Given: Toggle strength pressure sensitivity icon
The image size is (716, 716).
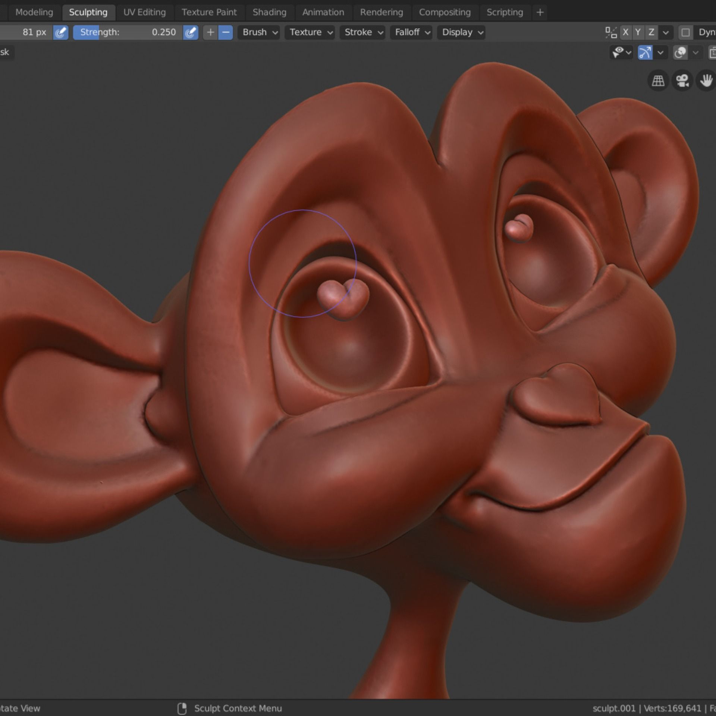Looking at the screenshot, I should pos(191,32).
